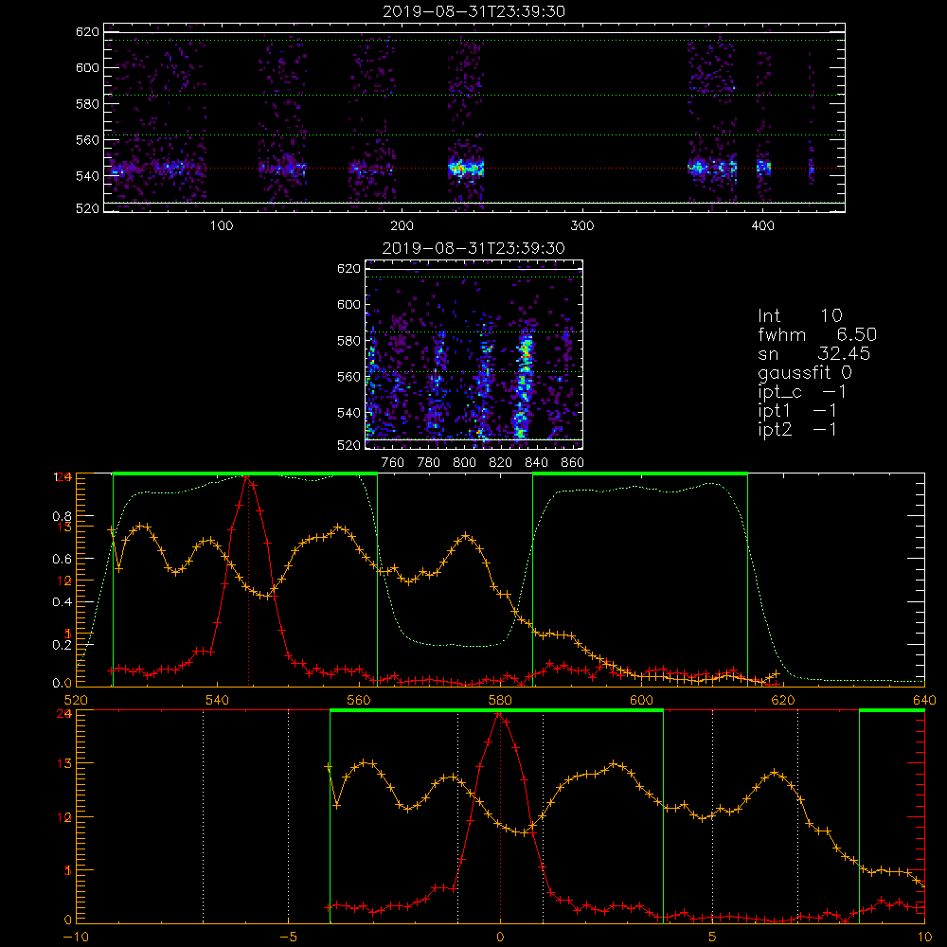Click x-axis label 760 on middle spectrogram
Image resolution: width=947 pixels, height=947 pixels.
393,463
